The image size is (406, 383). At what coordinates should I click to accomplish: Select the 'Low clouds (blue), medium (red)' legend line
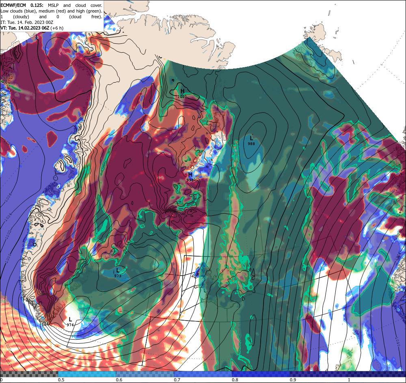click(51, 11)
